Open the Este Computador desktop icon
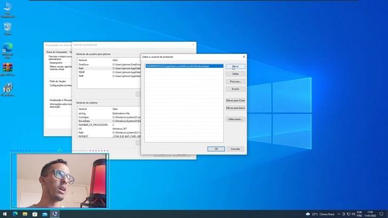The image size is (388, 218). [x=8, y=10]
